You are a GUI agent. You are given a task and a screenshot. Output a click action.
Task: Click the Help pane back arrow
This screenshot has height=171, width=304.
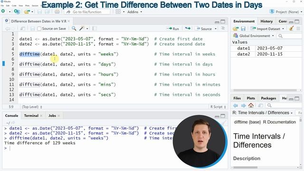pyautogui.click(x=236, y=105)
